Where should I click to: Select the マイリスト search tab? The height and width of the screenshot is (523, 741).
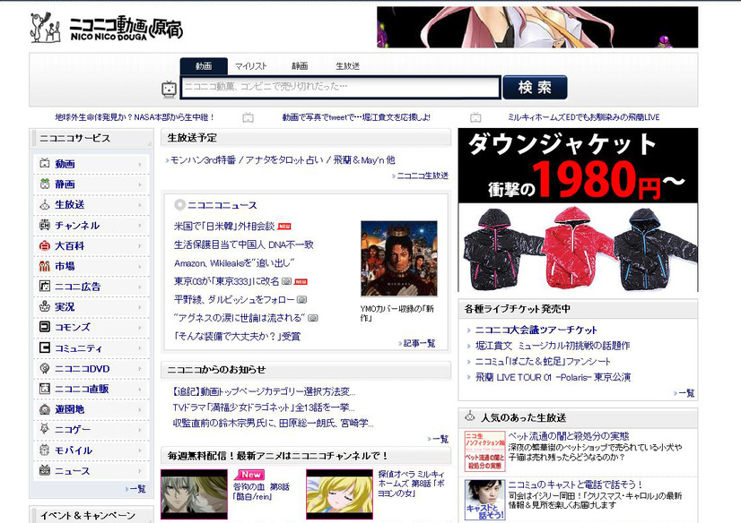point(251,66)
